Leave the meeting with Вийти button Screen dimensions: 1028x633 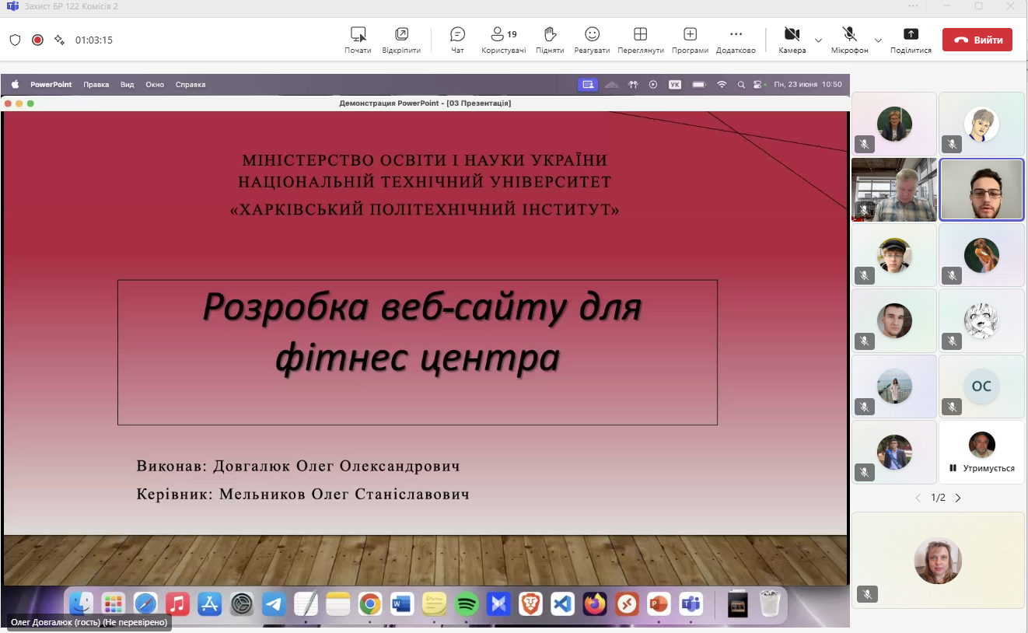(977, 40)
